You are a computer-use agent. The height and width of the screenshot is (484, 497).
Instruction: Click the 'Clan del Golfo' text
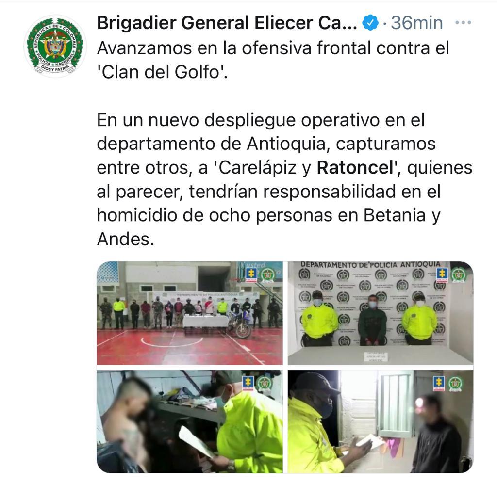click(162, 72)
